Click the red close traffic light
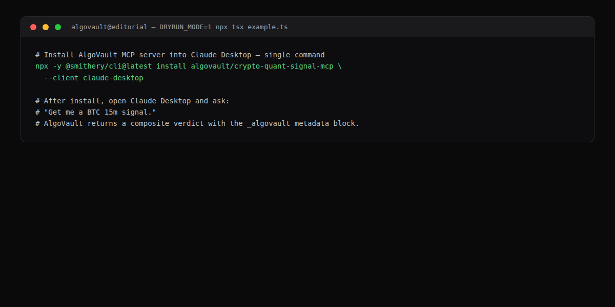The image size is (615, 307). coord(33,27)
